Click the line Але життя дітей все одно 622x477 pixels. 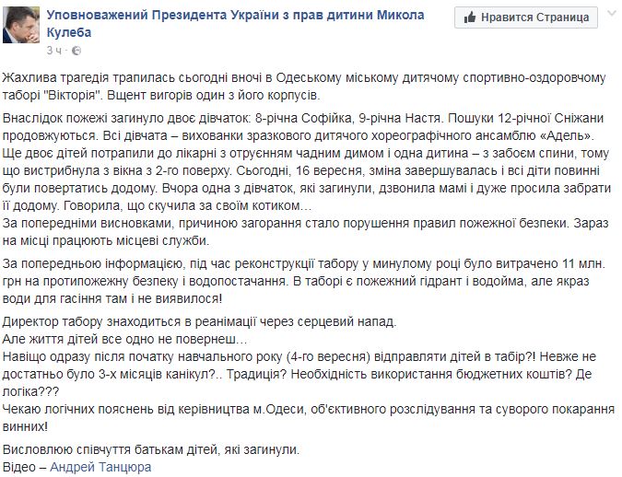tap(124, 340)
